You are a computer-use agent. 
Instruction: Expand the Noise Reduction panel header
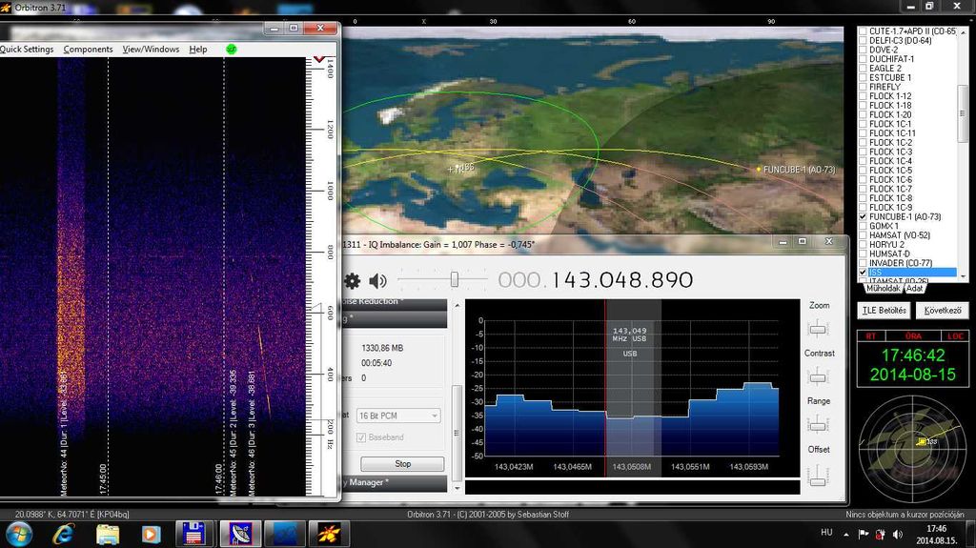[393, 302]
